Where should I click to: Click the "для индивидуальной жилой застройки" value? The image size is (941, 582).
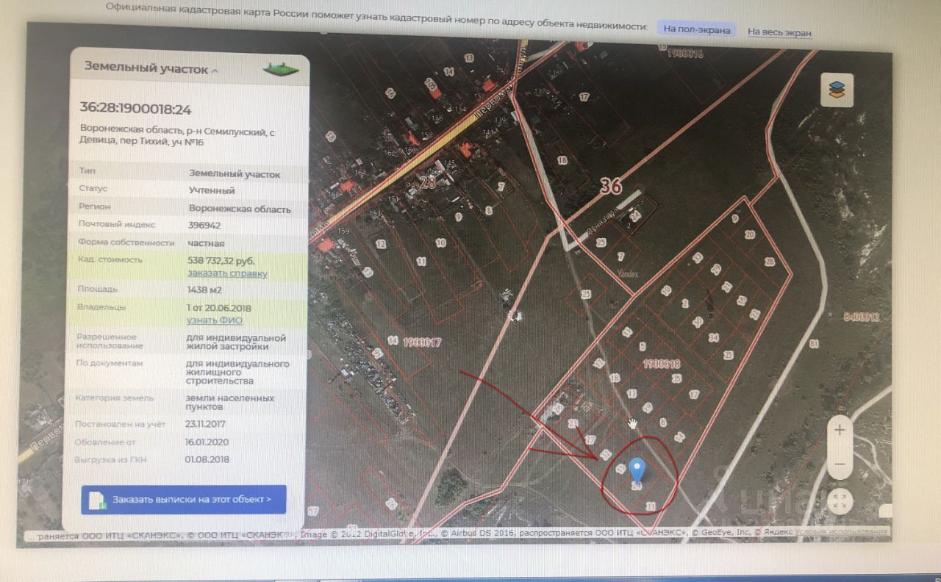tap(237, 342)
